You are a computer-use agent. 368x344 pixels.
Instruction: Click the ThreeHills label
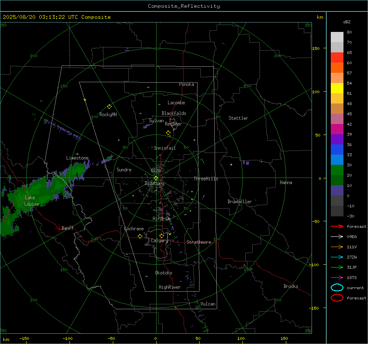click(x=206, y=179)
